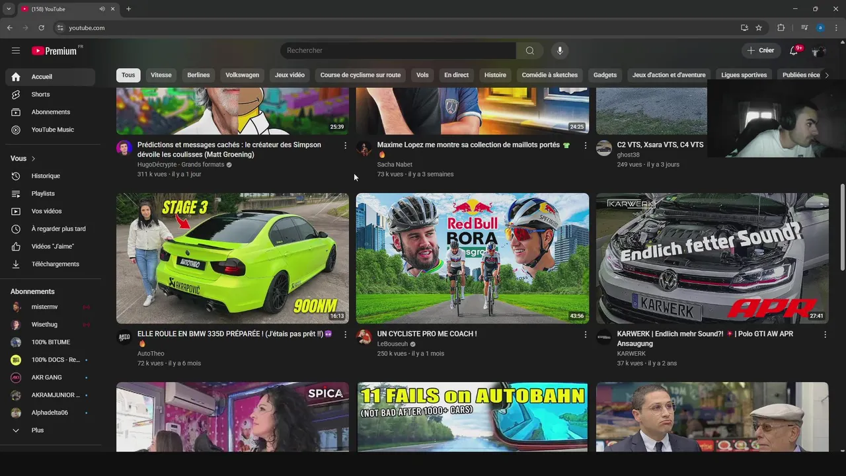846x476 pixels.
Task: Open Téléchargements in the sidebar
Action: 50,264
